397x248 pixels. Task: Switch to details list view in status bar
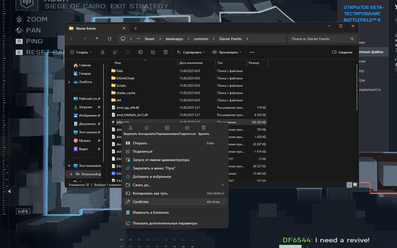[349, 185]
